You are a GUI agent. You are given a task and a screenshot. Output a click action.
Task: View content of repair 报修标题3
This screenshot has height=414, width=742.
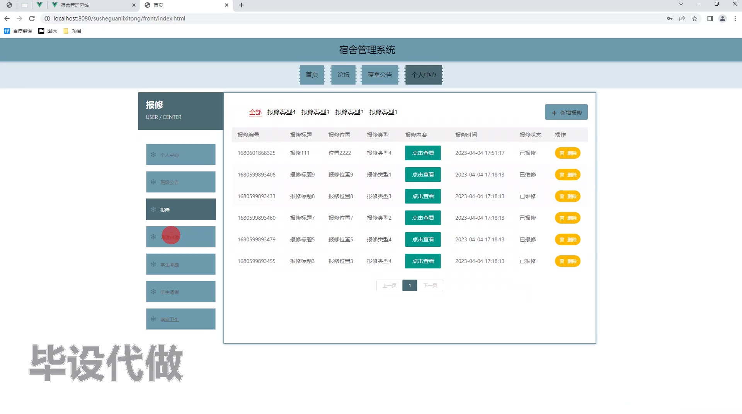(x=423, y=261)
